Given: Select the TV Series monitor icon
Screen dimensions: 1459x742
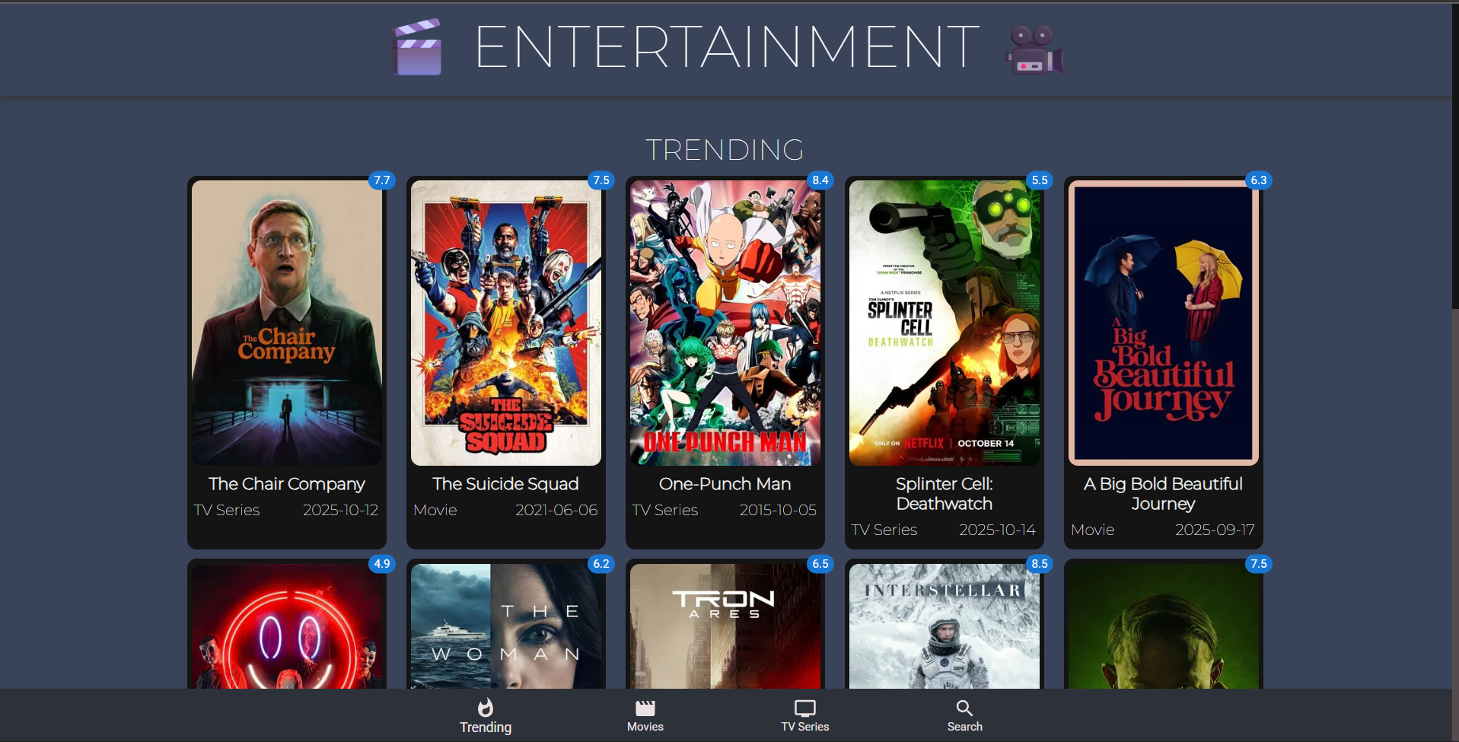Looking at the screenshot, I should coord(804,708).
